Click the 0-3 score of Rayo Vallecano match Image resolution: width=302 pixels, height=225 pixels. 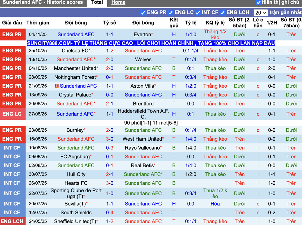(x=110, y=148)
